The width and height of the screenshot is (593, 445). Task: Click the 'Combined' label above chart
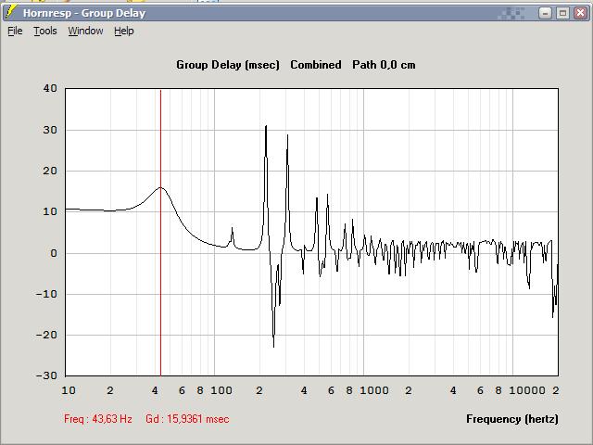coord(316,65)
